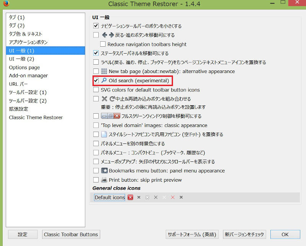The image size is (306, 246).
Task: Disable the Old search (experimental) checkbox
Action: 96,81
